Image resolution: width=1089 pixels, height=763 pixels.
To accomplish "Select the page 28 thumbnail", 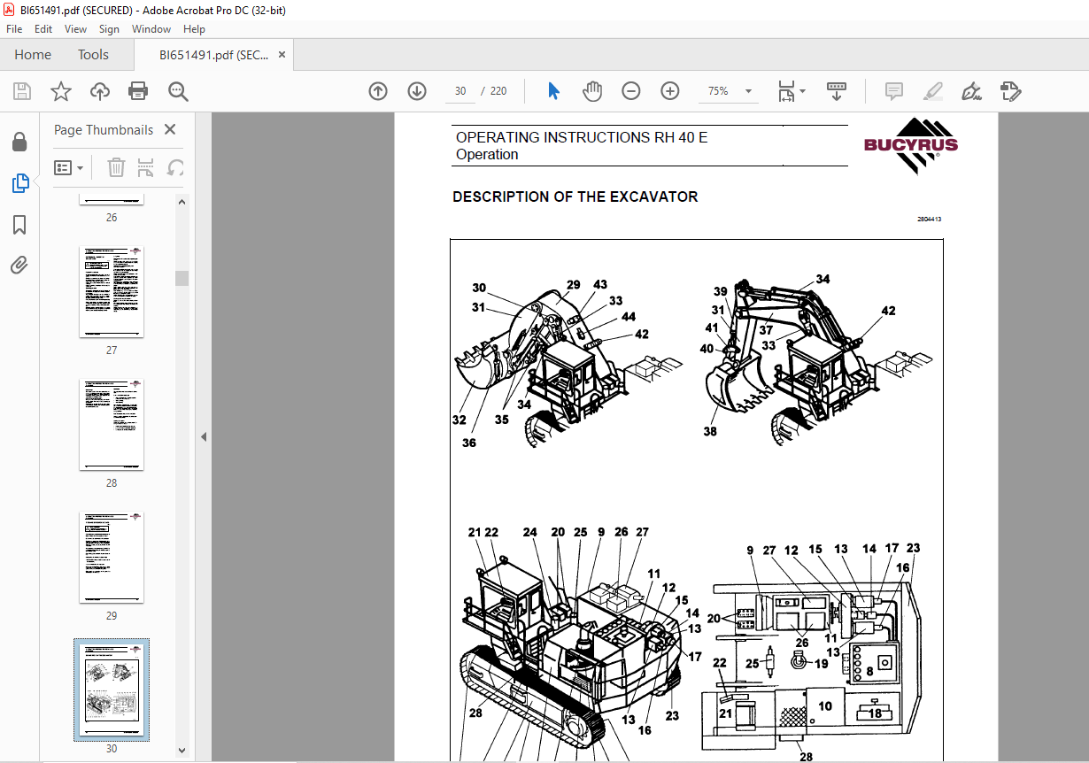I will pos(112,425).
